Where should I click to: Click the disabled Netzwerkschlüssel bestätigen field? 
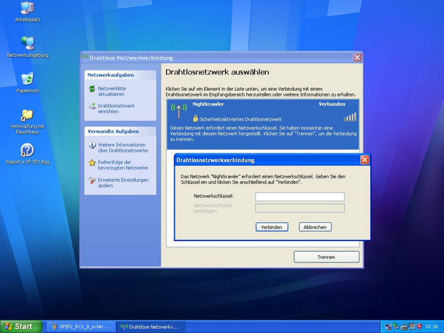point(300,208)
